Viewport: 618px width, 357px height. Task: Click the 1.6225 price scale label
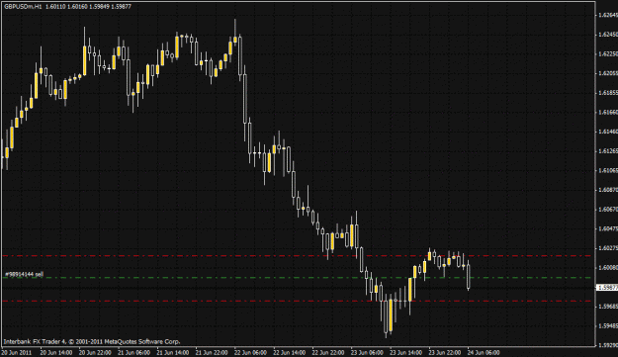608,54
